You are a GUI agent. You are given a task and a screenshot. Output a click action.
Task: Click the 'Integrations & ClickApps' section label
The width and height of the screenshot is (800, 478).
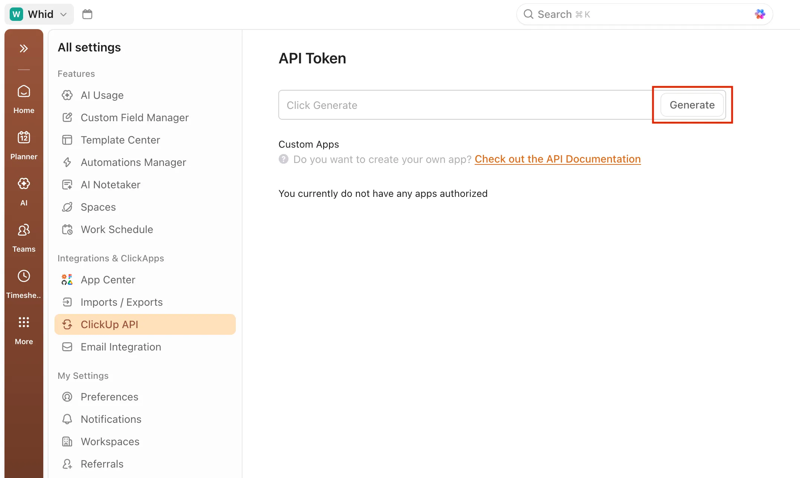(x=111, y=258)
